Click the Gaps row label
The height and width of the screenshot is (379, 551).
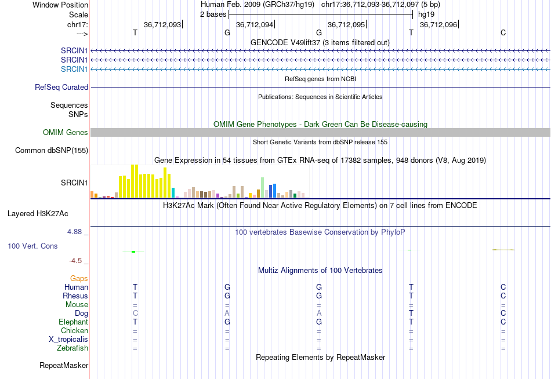(79, 279)
